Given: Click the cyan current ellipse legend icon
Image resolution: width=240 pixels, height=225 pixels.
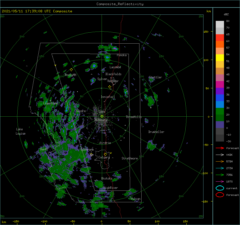Looking at the screenshot, I should pos(220,188).
